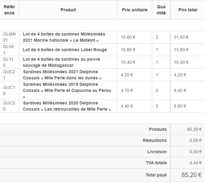Click reference code GL001
The width and height of the screenshot is (205, 182).
click(x=9, y=50)
